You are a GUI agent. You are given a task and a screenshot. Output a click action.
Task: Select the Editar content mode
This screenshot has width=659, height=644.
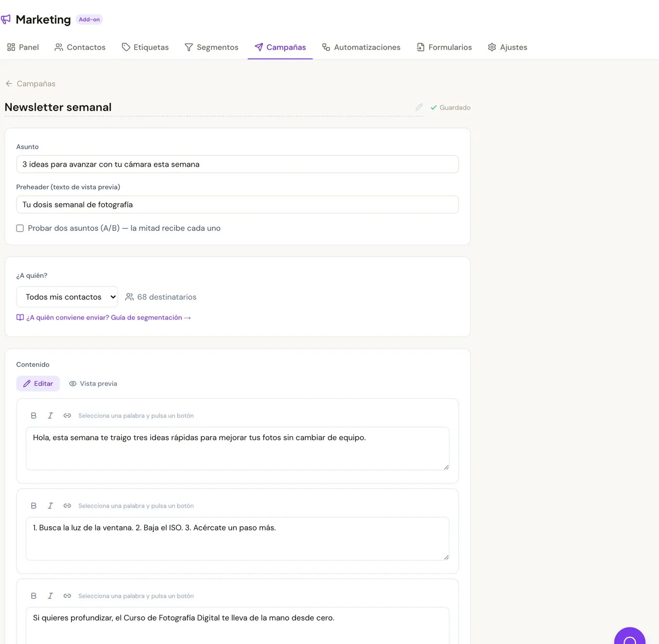[38, 384]
